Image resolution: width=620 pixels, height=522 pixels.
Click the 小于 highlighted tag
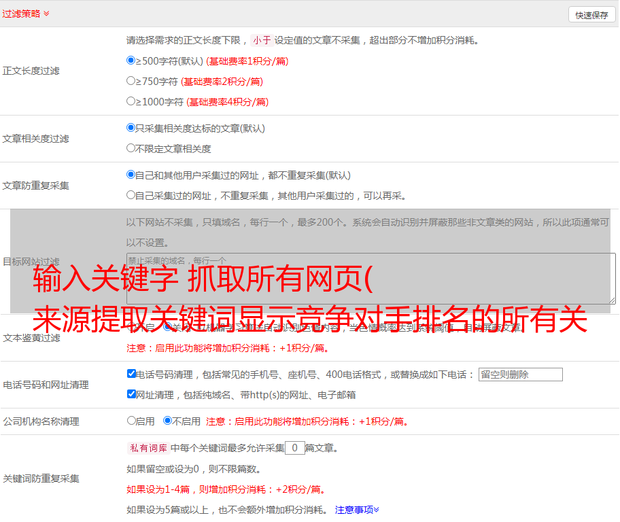(262, 40)
